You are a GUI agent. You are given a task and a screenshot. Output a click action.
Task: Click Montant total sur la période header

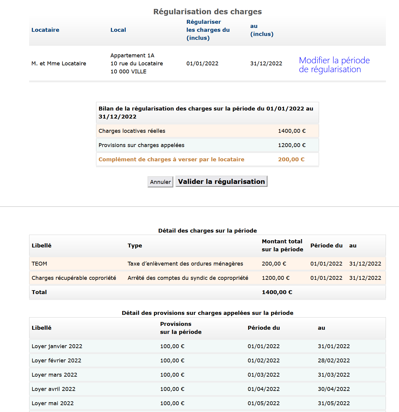[282, 246]
